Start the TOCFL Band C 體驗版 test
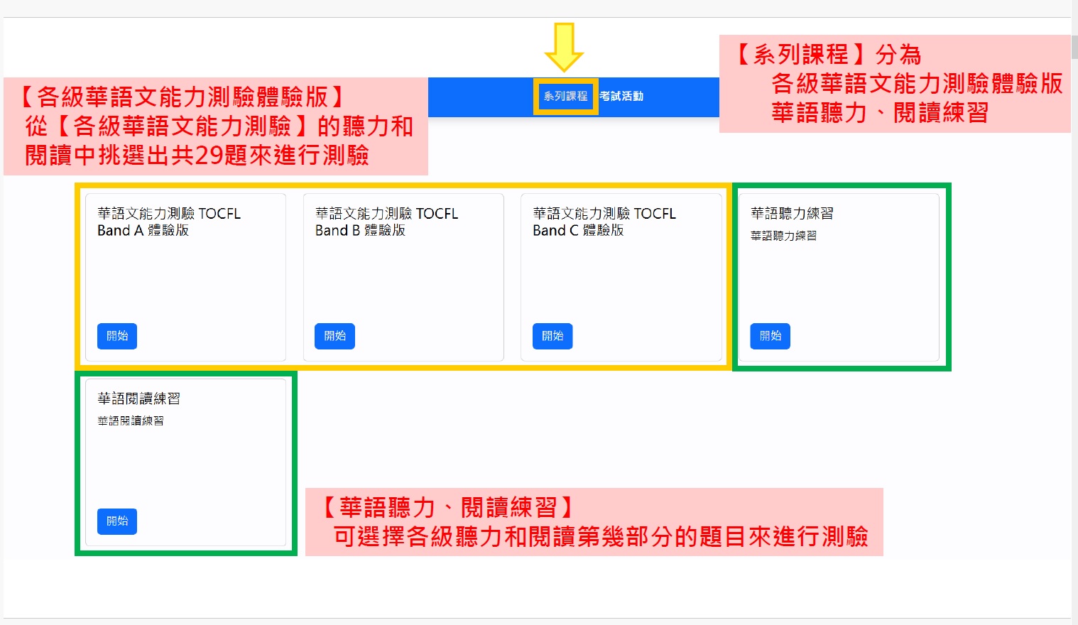The width and height of the screenshot is (1078, 625). coord(552,336)
